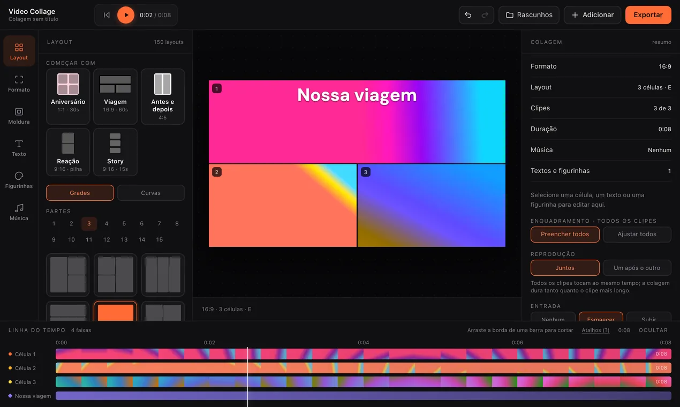680x407 pixels.
Task: Click the Música row showing Nenhum
Action: pyautogui.click(x=601, y=150)
